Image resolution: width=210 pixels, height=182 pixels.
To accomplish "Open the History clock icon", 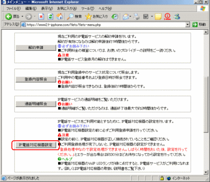I will [x=115, y=17].
